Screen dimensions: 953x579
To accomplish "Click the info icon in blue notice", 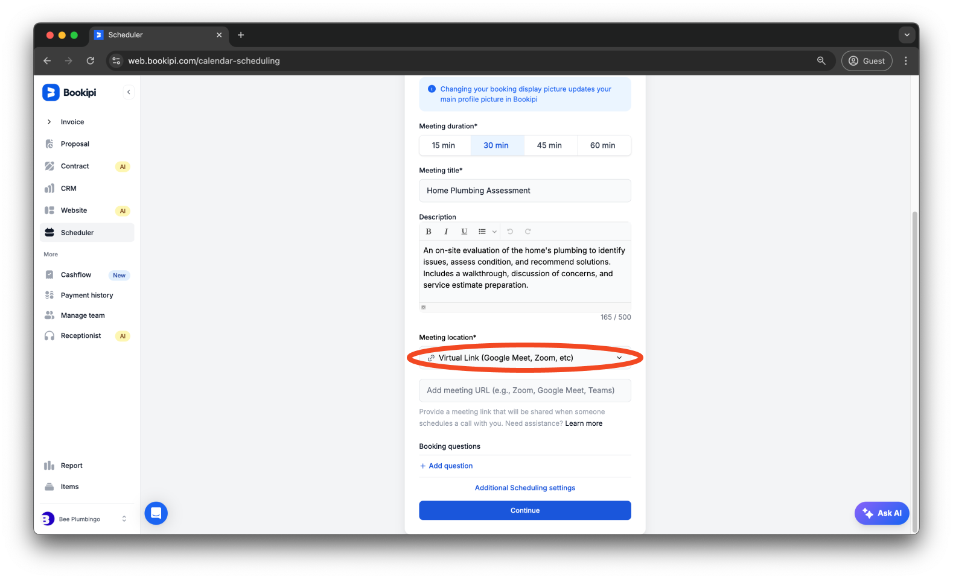I will pos(432,89).
